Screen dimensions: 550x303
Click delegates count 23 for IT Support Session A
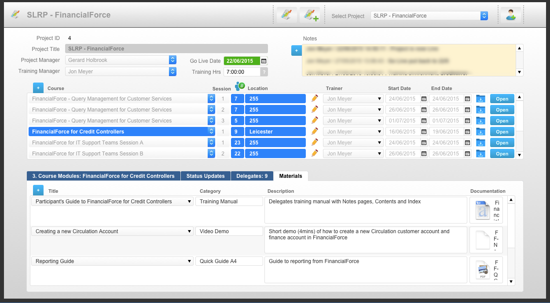pos(238,143)
